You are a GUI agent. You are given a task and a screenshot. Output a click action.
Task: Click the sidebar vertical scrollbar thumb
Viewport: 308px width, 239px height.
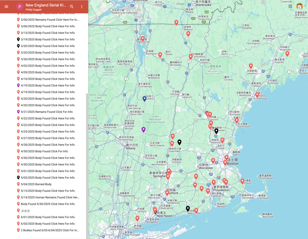[x=87, y=166]
